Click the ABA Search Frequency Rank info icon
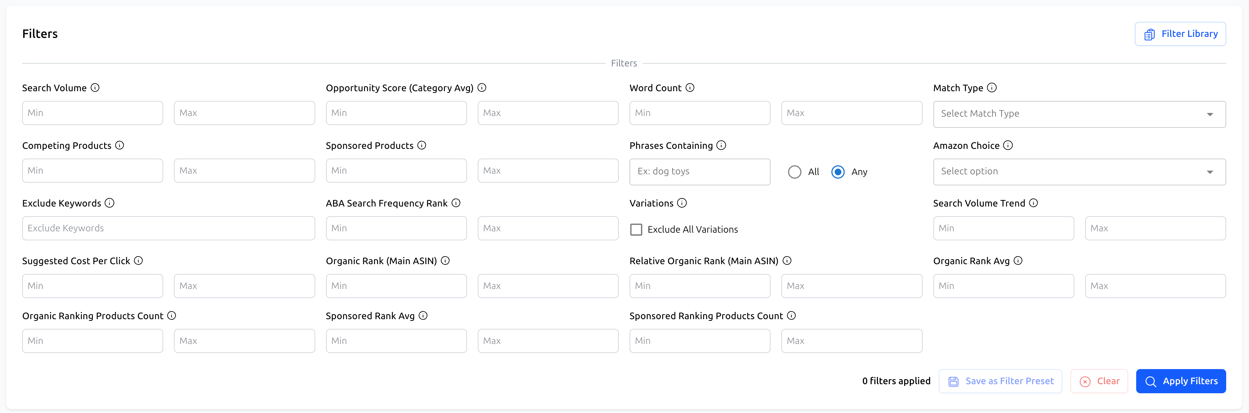 coord(456,203)
